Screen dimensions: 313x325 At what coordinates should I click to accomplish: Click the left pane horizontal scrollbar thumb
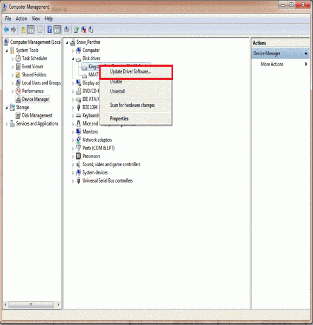(31, 304)
